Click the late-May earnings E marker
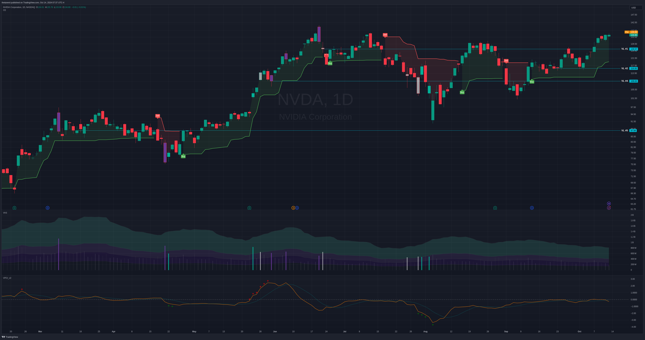The height and width of the screenshot is (340, 645). tap(249, 208)
